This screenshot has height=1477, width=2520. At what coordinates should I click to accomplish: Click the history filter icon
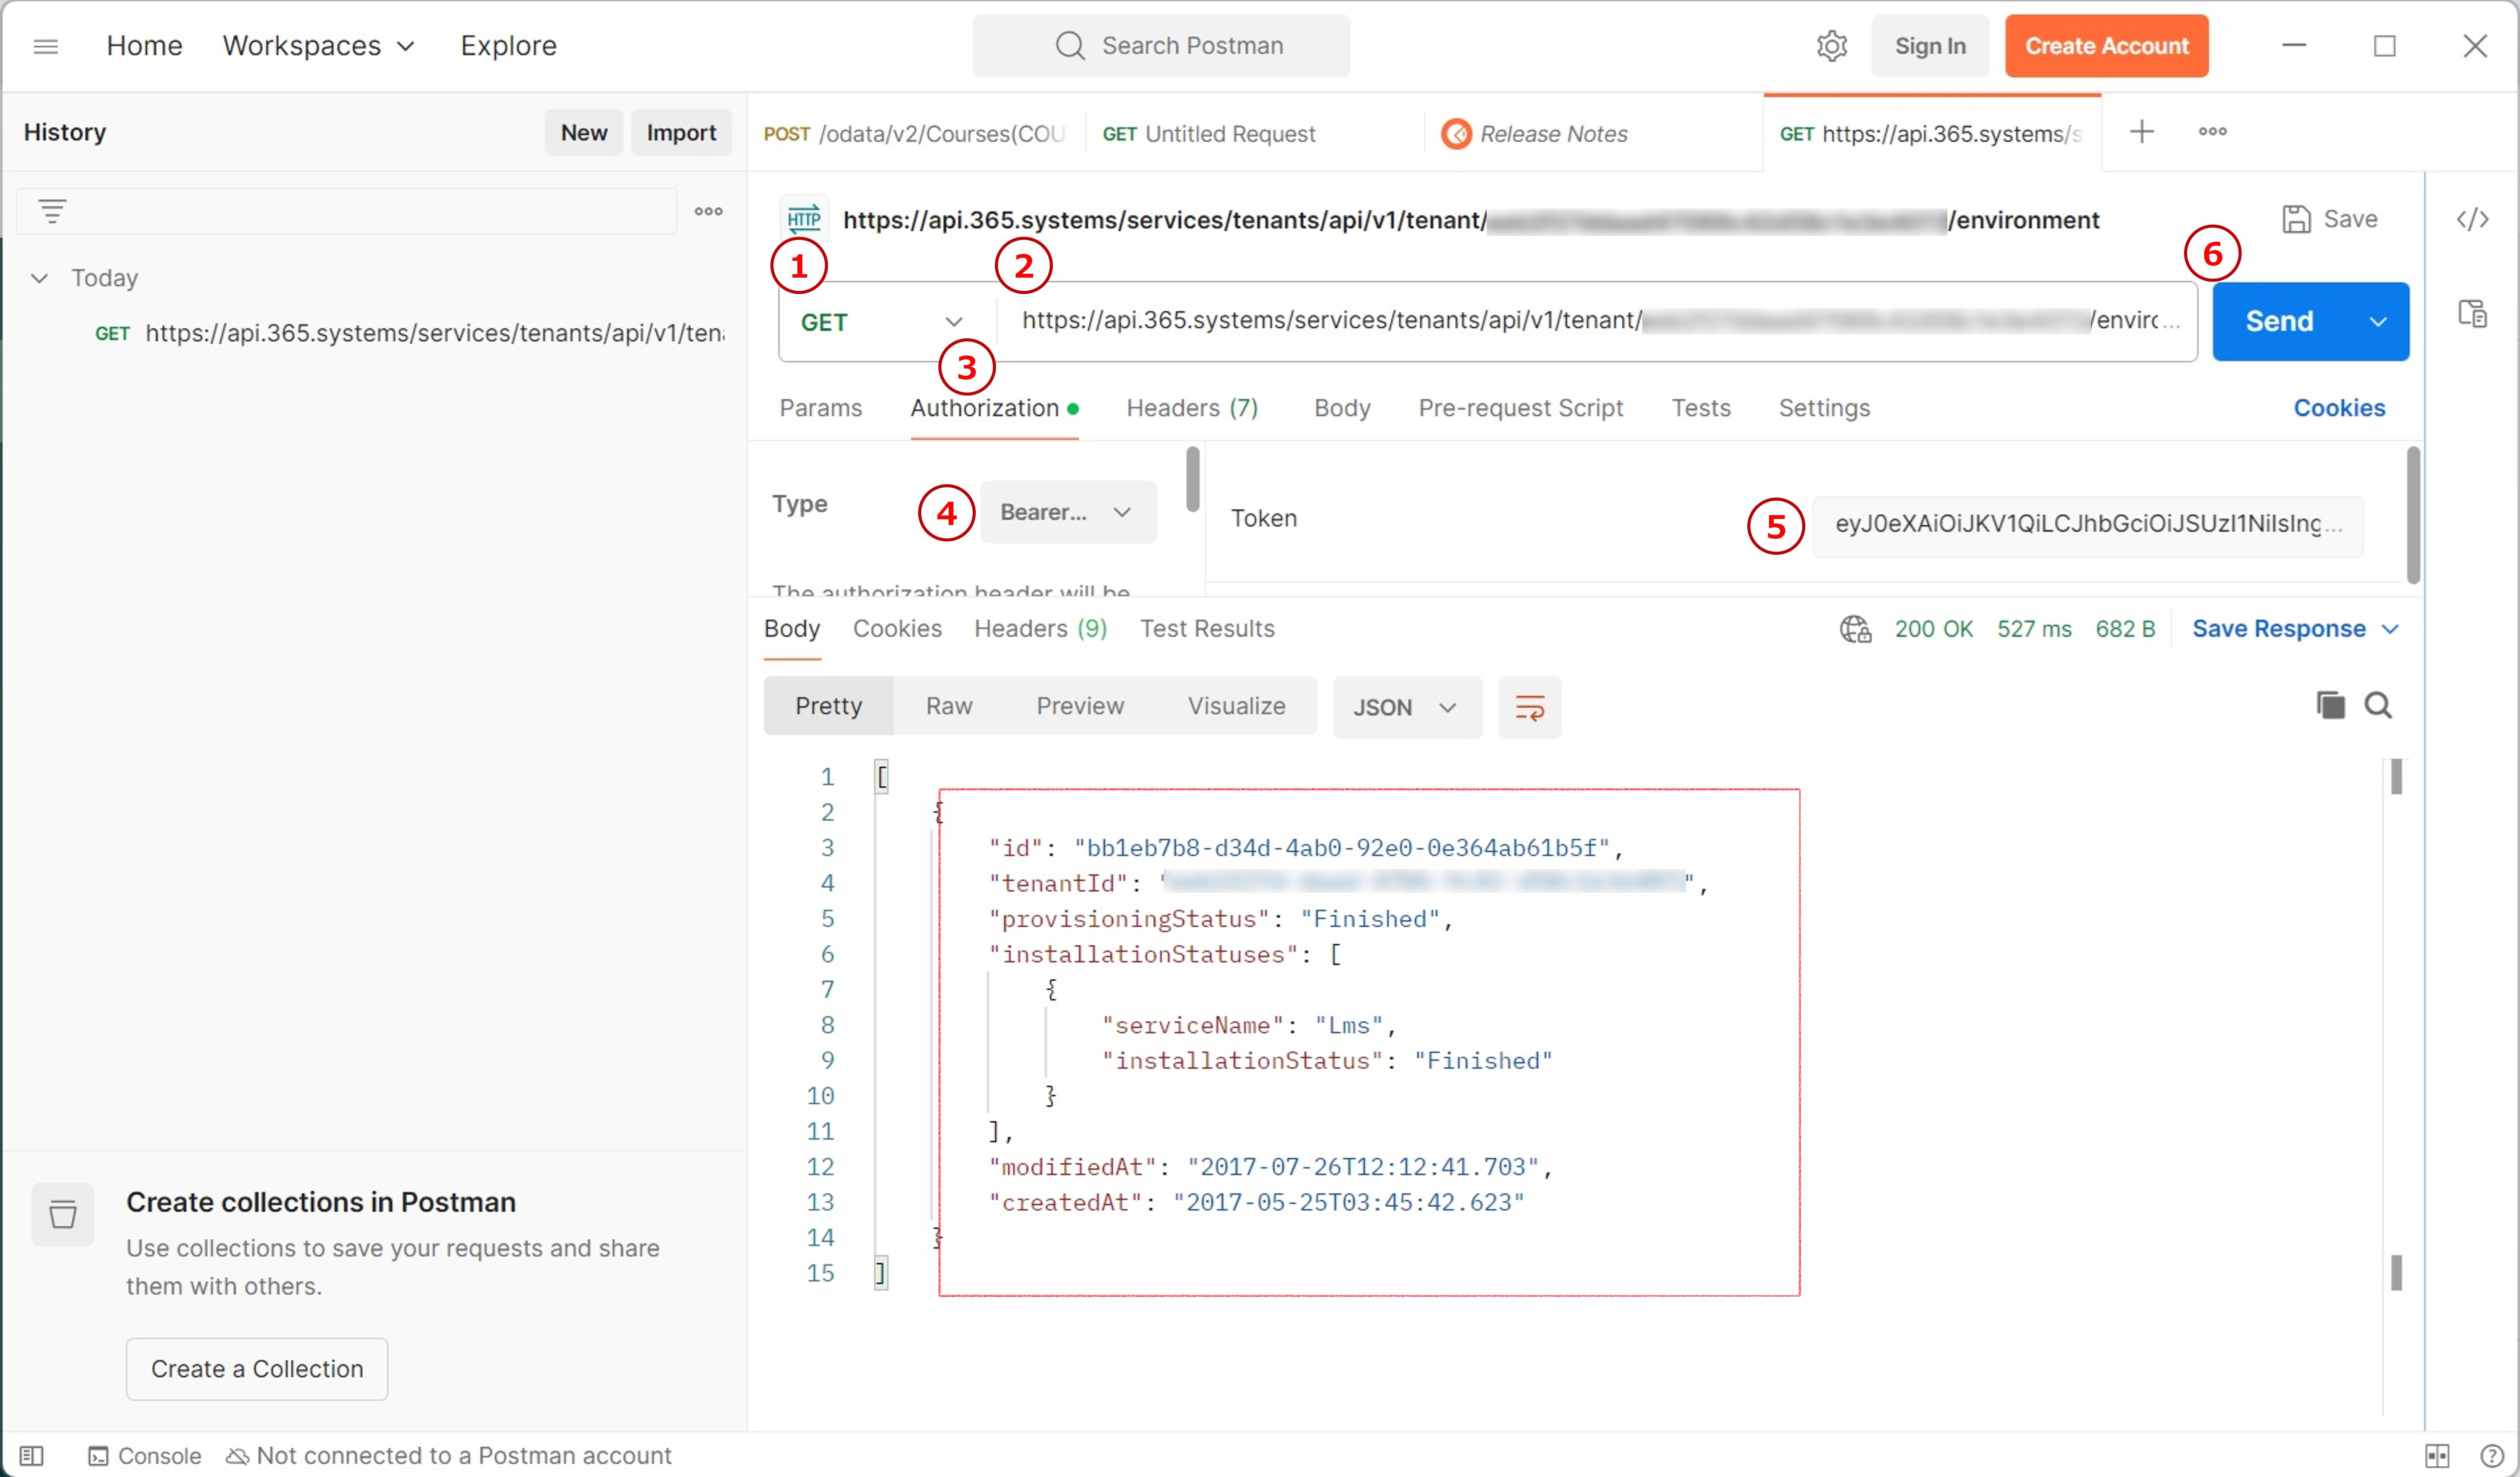52,211
